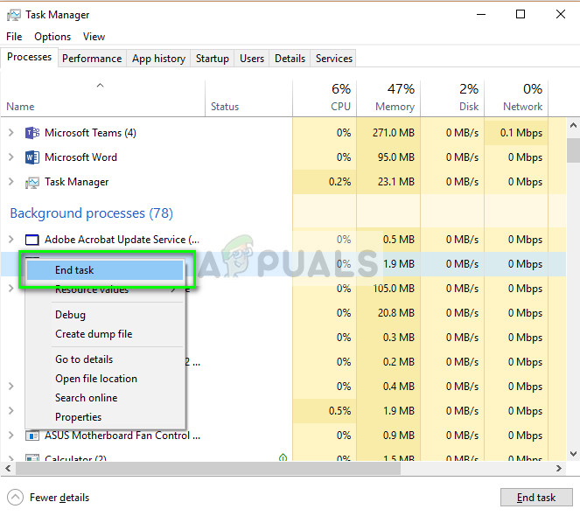Screen dimensions: 580x516
Task: Click the 95.0 MB memory cell
Action: click(388, 157)
